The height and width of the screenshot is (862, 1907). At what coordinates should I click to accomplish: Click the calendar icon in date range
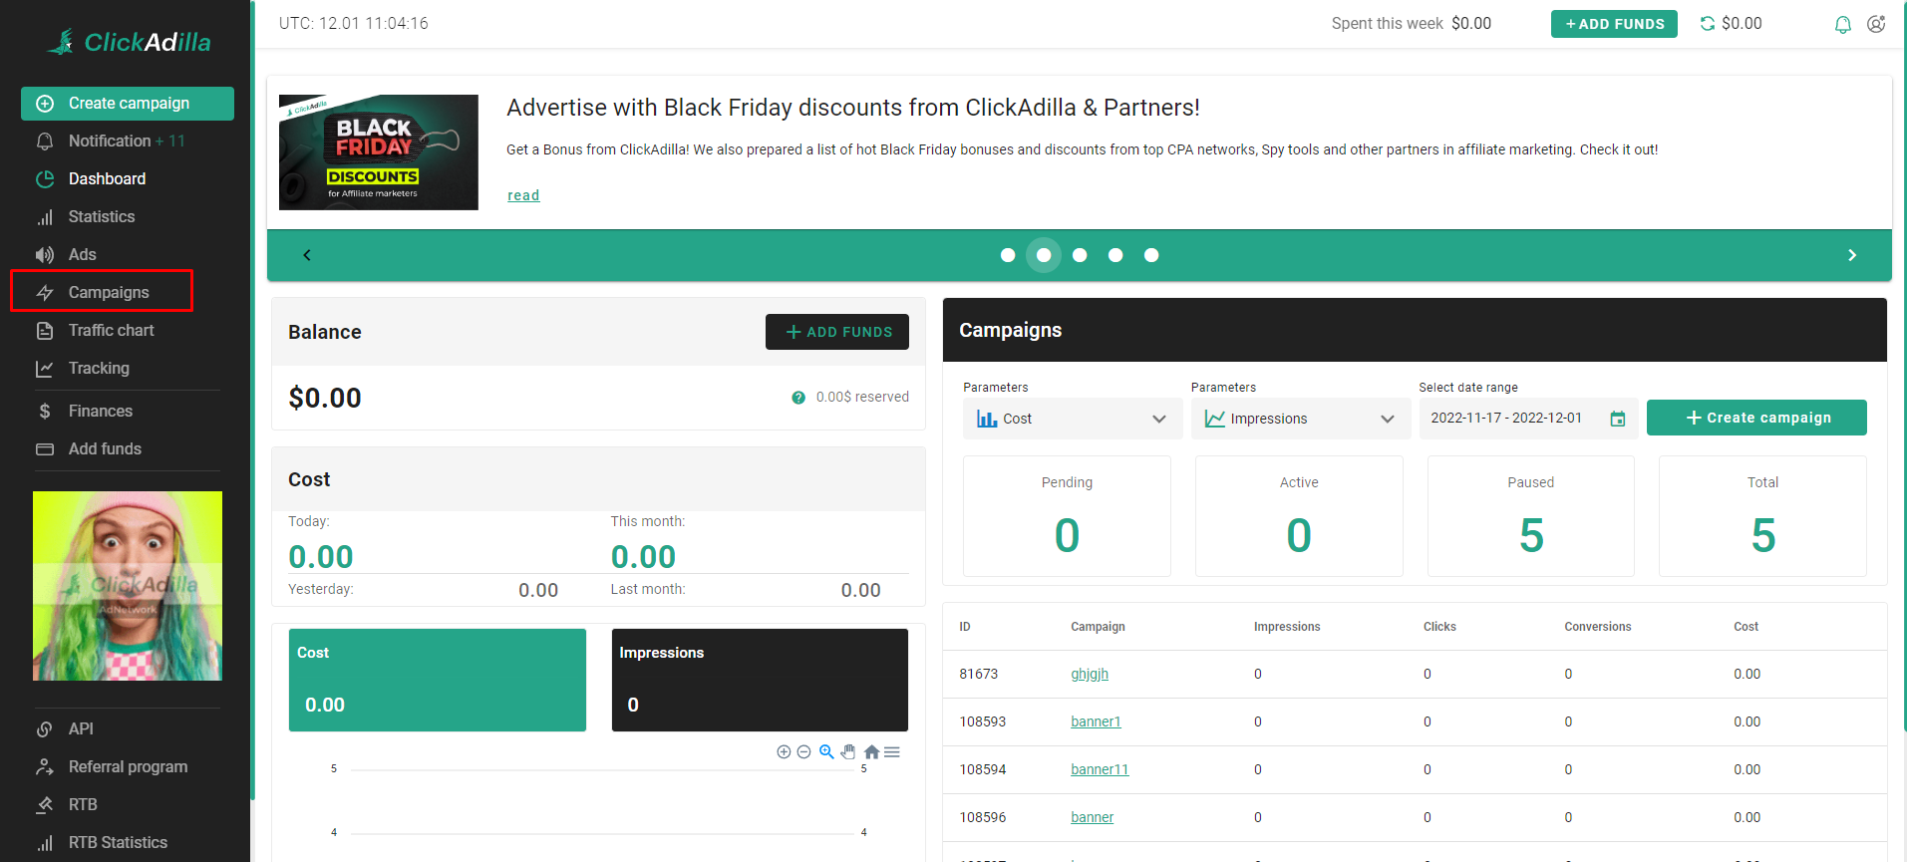tap(1617, 419)
